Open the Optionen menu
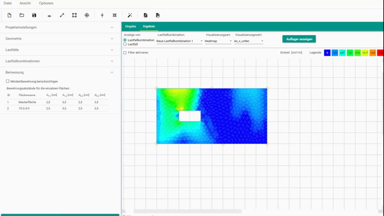 [x=46, y=3]
